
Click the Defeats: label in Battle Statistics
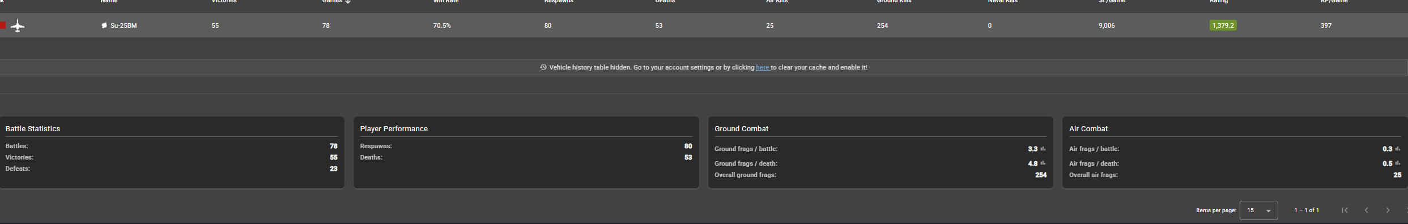[x=18, y=169]
